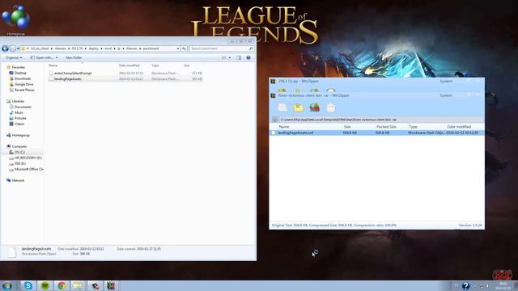Viewport: 518px width, 291px height.
Task: Open the change view options dropdown arrow
Action: click(230, 57)
